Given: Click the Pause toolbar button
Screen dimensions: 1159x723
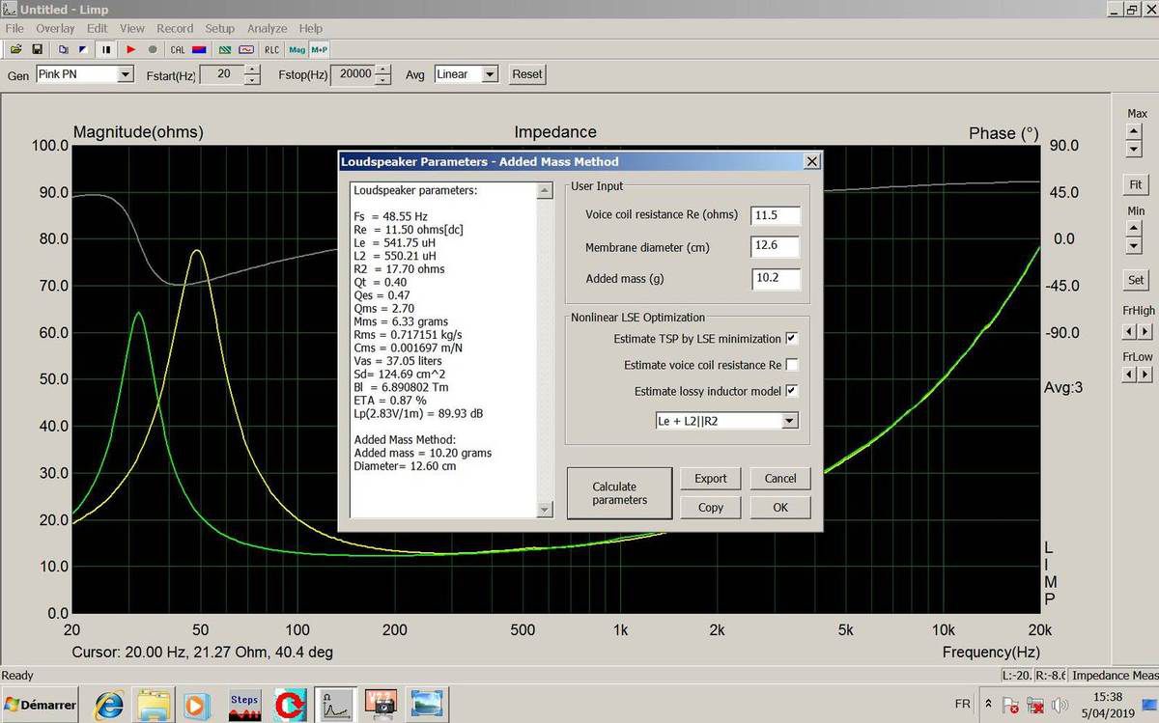Looking at the screenshot, I should coord(106,49).
